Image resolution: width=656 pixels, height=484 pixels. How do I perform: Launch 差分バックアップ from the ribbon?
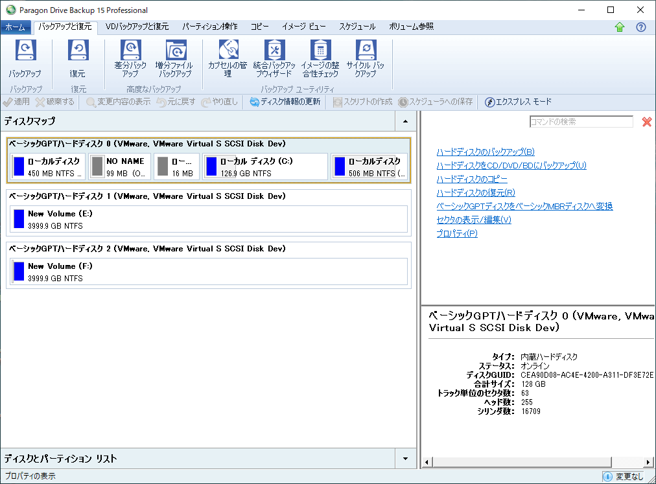(x=130, y=58)
